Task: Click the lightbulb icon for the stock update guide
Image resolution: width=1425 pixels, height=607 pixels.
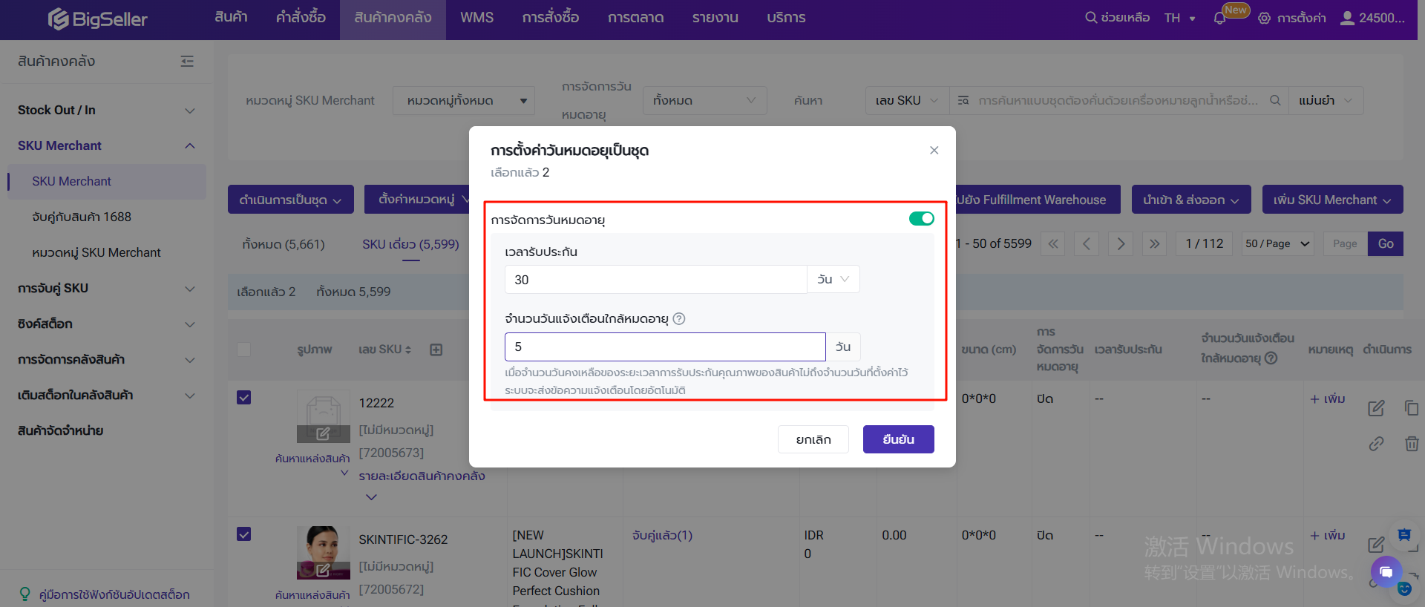Action: 25,594
